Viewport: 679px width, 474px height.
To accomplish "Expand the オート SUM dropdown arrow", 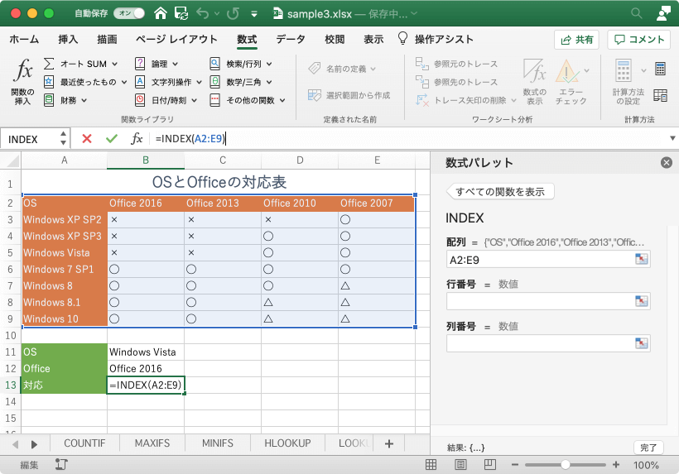I will (x=115, y=64).
